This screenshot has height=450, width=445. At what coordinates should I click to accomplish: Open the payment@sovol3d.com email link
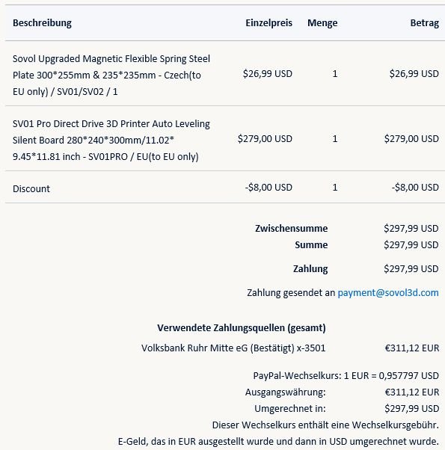tap(388, 293)
